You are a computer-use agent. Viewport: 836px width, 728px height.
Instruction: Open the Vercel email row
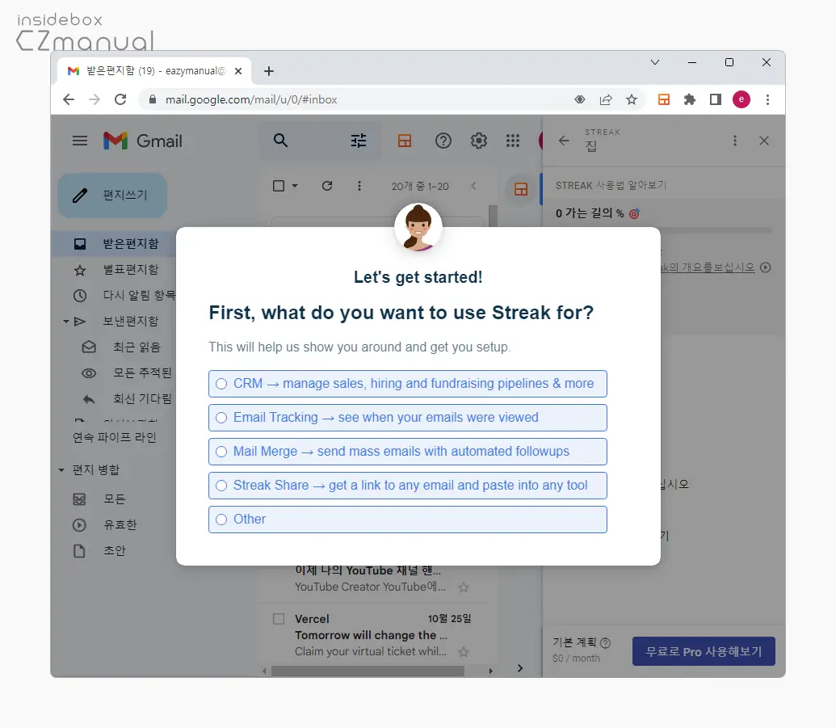[372, 634]
